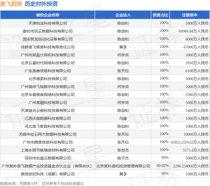The width and height of the screenshot is (210, 186).
Task: Select company 深圳市宏盛云数据有限公司
Action: coord(48,158)
